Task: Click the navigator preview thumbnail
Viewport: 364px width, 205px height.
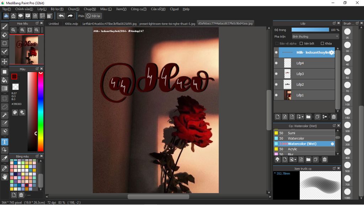Action: point(26,49)
